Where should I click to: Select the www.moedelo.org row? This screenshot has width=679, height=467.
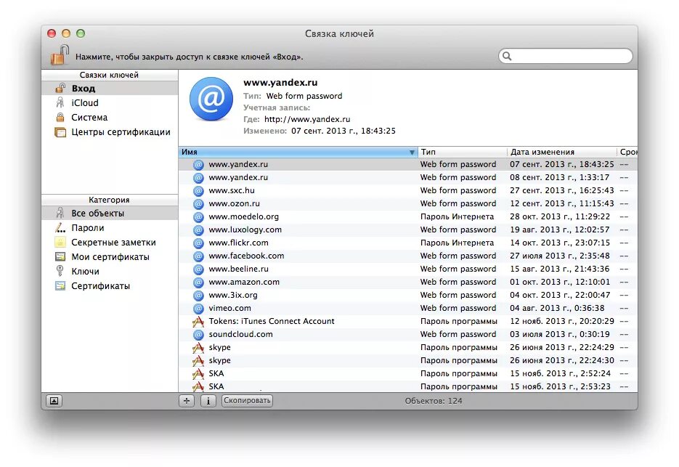(408, 216)
